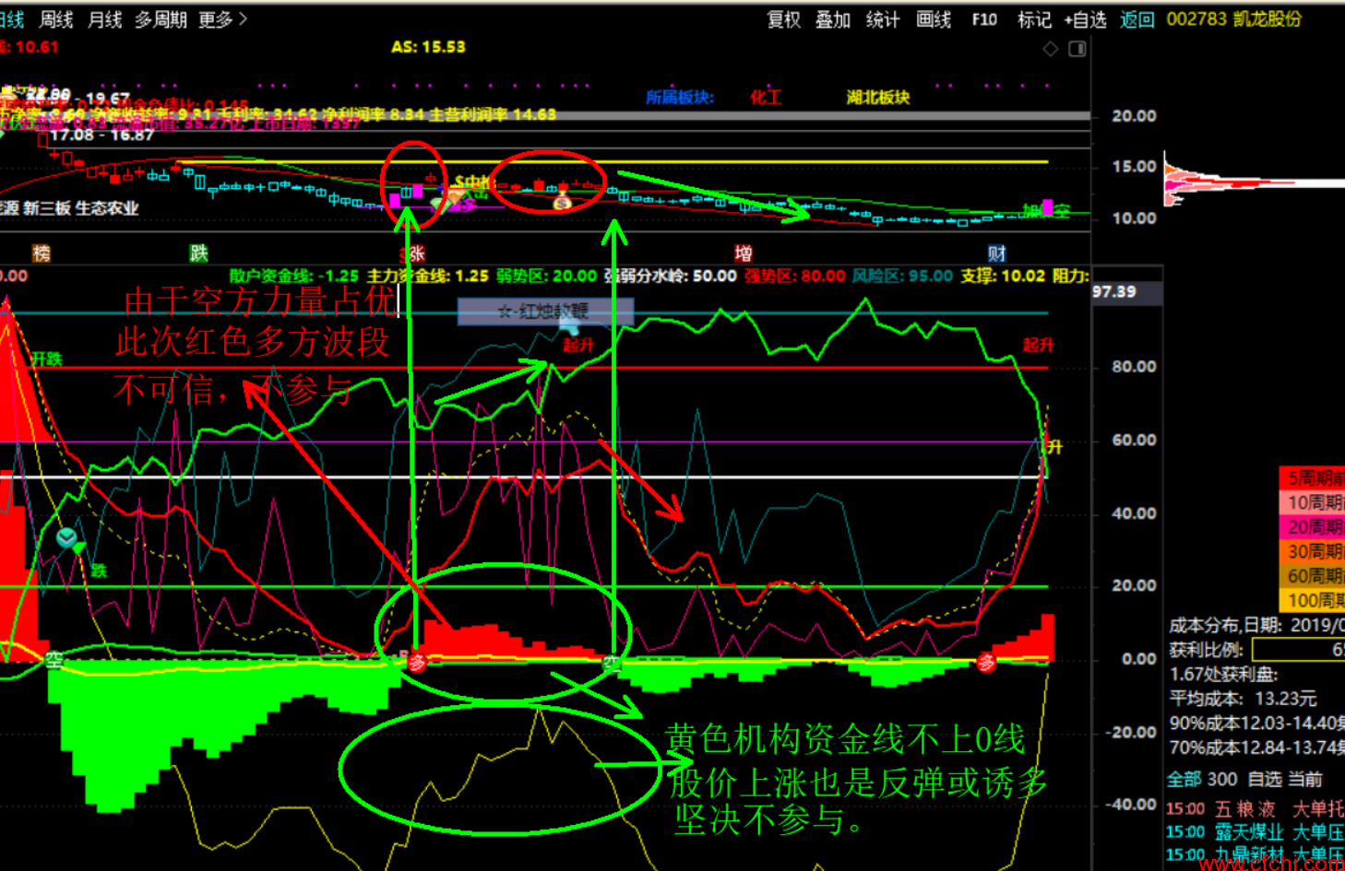Click the AS: 15.53 indicator value
This screenshot has width=1345, height=871.
[428, 47]
